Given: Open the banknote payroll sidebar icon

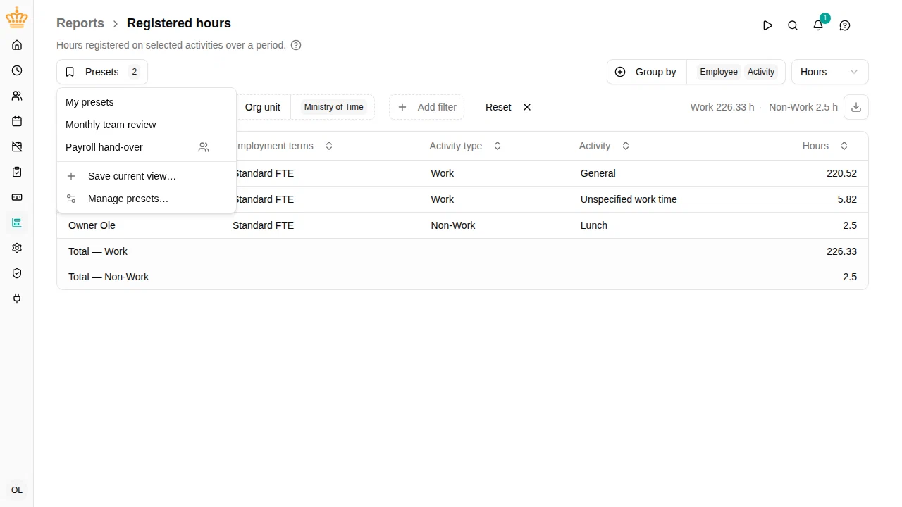Looking at the screenshot, I should [17, 197].
